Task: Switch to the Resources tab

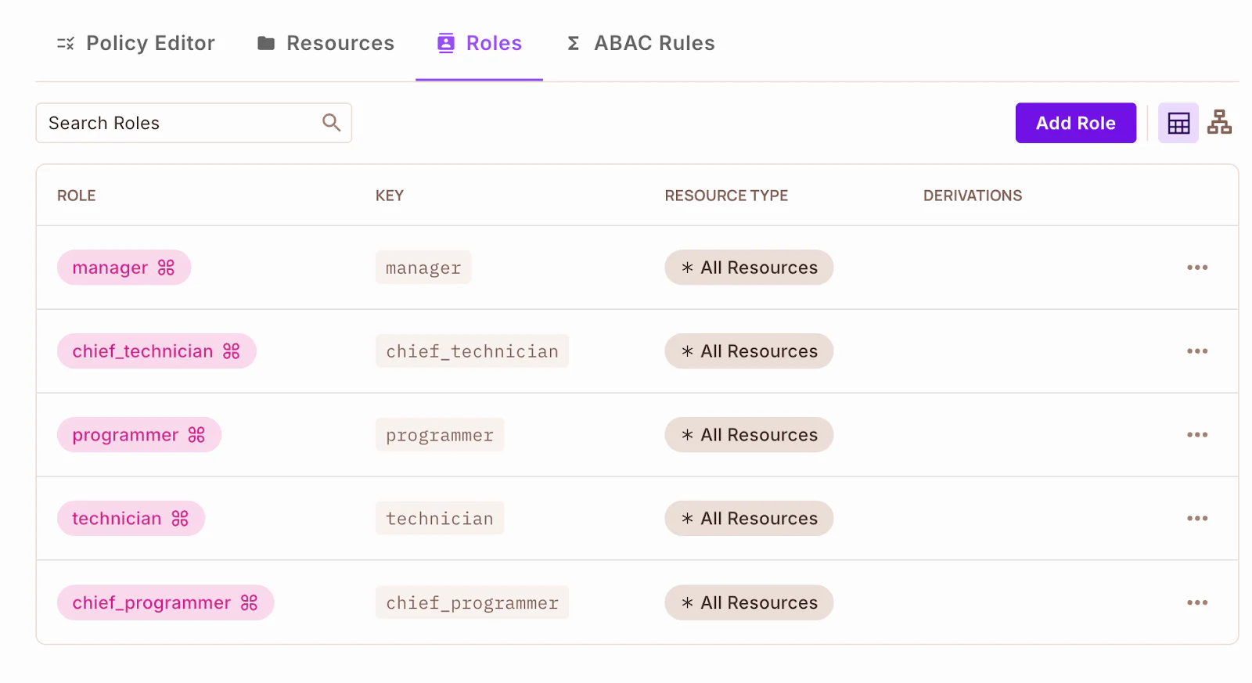Action: pyautogui.click(x=326, y=43)
